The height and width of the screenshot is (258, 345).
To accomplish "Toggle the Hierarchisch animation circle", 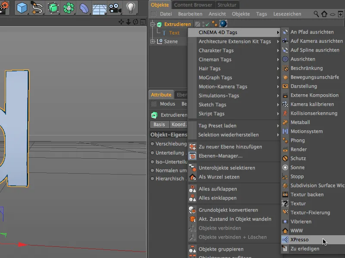I will pyautogui.click(x=152, y=178).
